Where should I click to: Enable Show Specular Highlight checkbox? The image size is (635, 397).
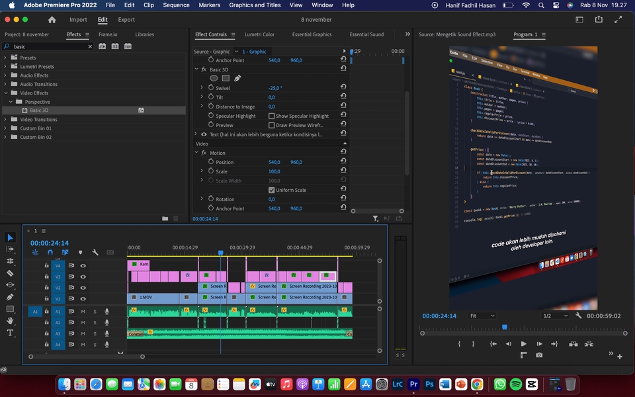(x=272, y=116)
